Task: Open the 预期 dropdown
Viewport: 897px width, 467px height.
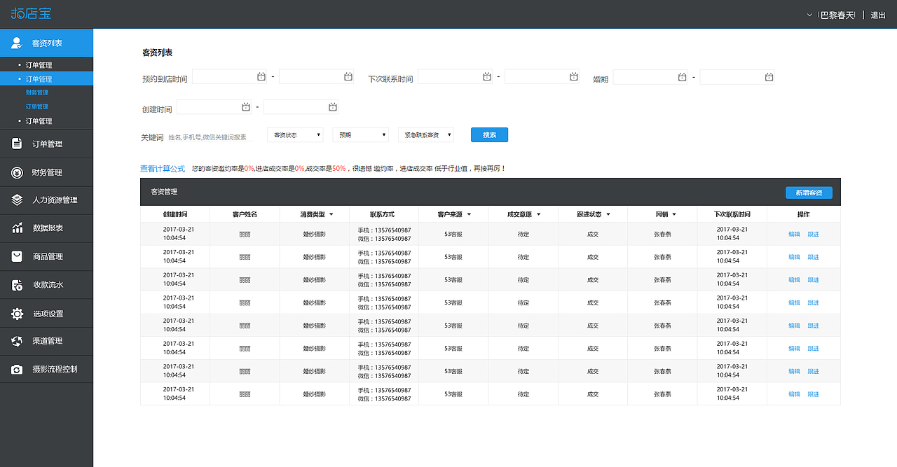Action: [x=361, y=135]
